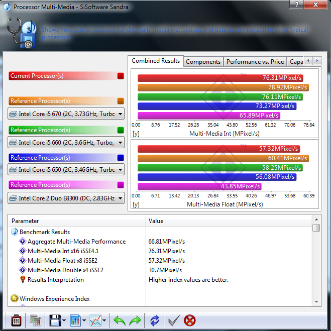This screenshot has height=331, width=331.
Task: Open the bar chart icon dropdown arrow
Action: tap(84, 320)
